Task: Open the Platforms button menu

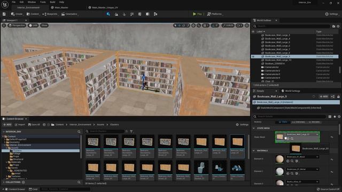Action: pyautogui.click(x=215, y=14)
